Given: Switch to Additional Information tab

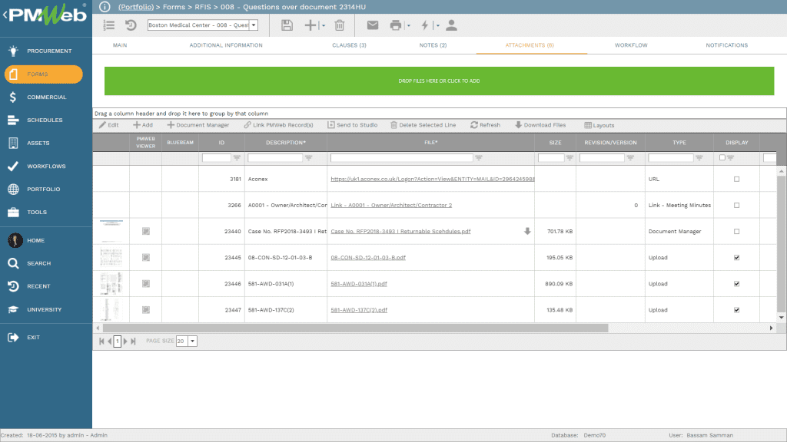Looking at the screenshot, I should 226,45.
